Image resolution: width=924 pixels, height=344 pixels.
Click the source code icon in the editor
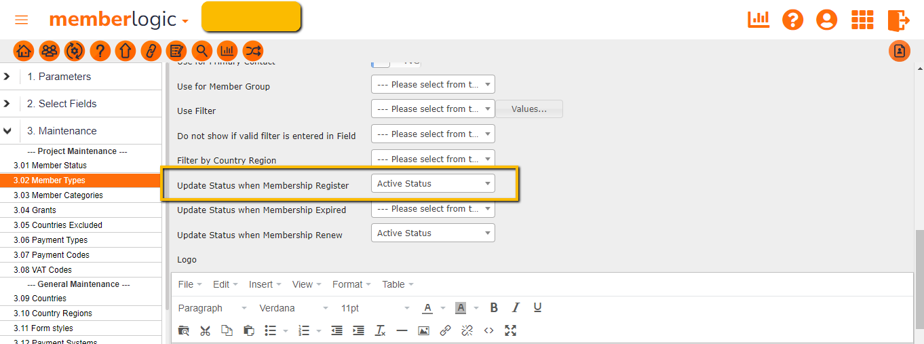[488, 330]
